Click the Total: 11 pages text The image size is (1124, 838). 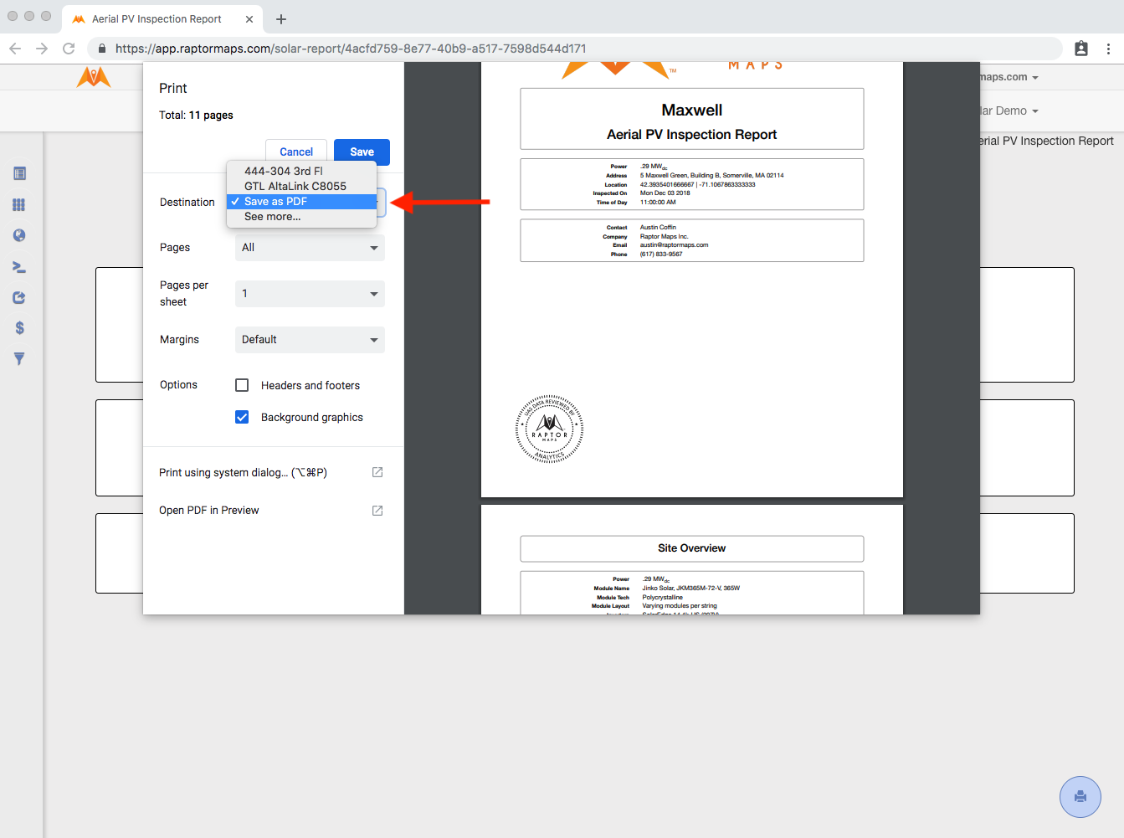(196, 115)
